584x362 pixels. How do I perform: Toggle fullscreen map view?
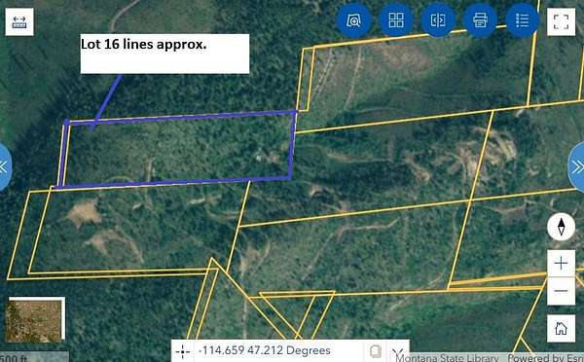pyautogui.click(x=561, y=22)
